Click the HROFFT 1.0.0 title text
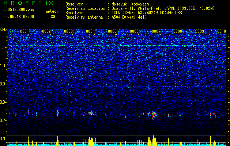This screenshot has height=146, width=230. pyautogui.click(x=29, y=3)
